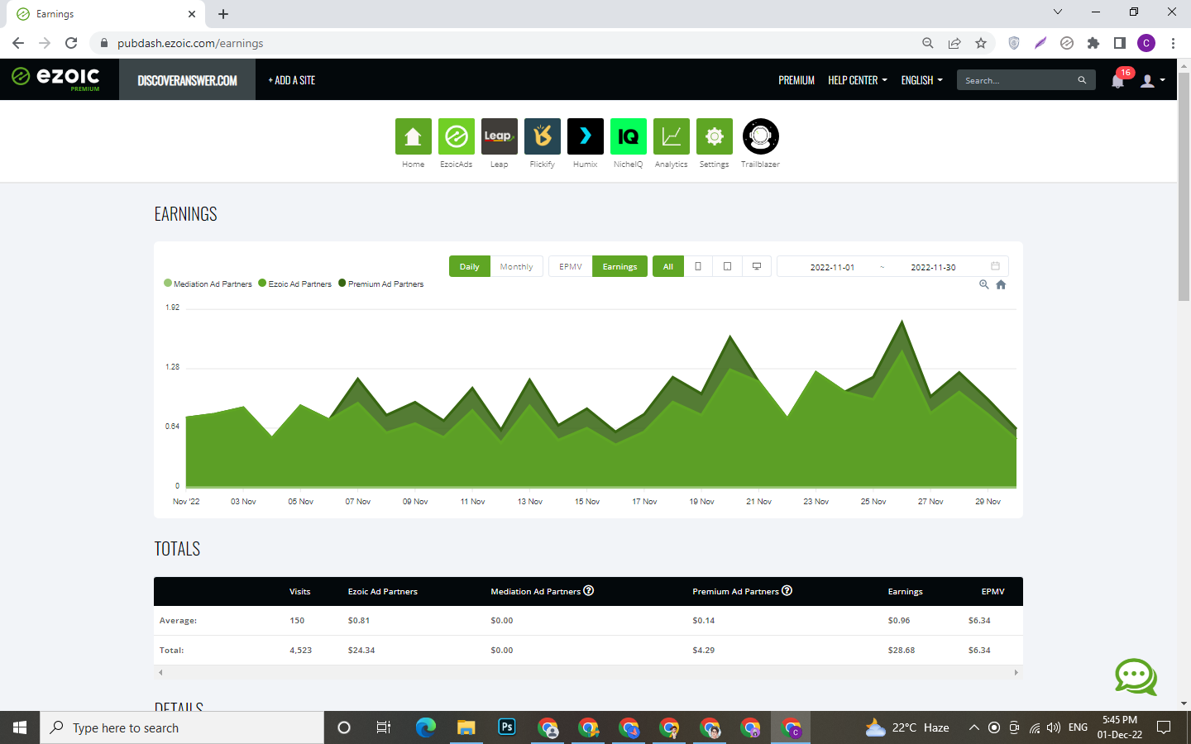Viewport: 1191px width, 744px height.
Task: Open the Humix icon
Action: click(585, 136)
